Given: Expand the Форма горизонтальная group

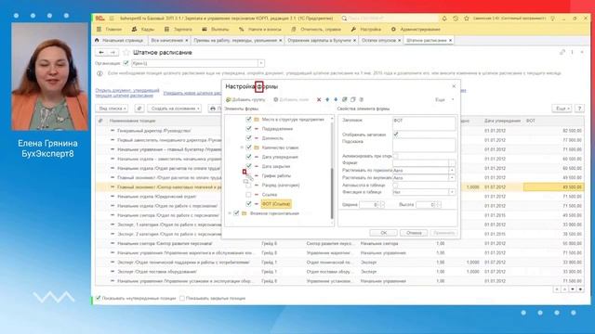Looking at the screenshot, I should tap(230, 213).
